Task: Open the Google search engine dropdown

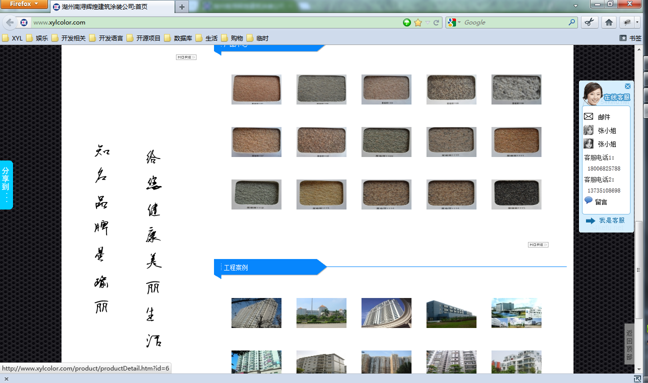Action: 454,22
